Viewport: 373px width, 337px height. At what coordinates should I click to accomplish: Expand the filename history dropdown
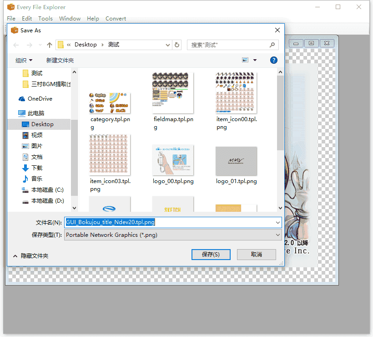click(278, 222)
